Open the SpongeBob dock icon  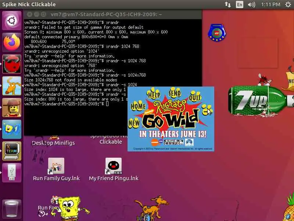click(x=12, y=129)
